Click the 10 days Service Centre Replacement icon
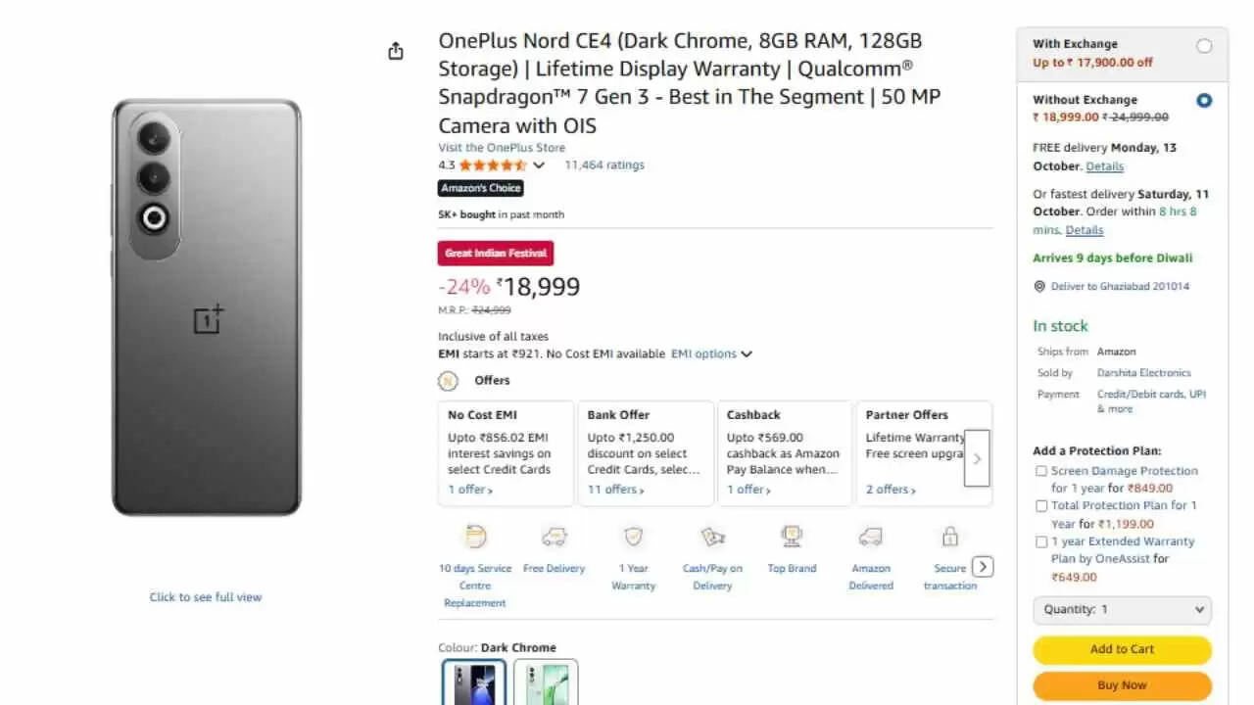The width and height of the screenshot is (1254, 705). [475, 537]
